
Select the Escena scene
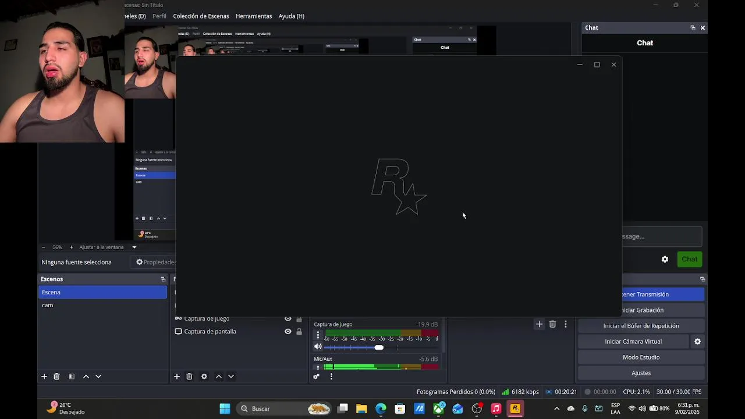(102, 292)
